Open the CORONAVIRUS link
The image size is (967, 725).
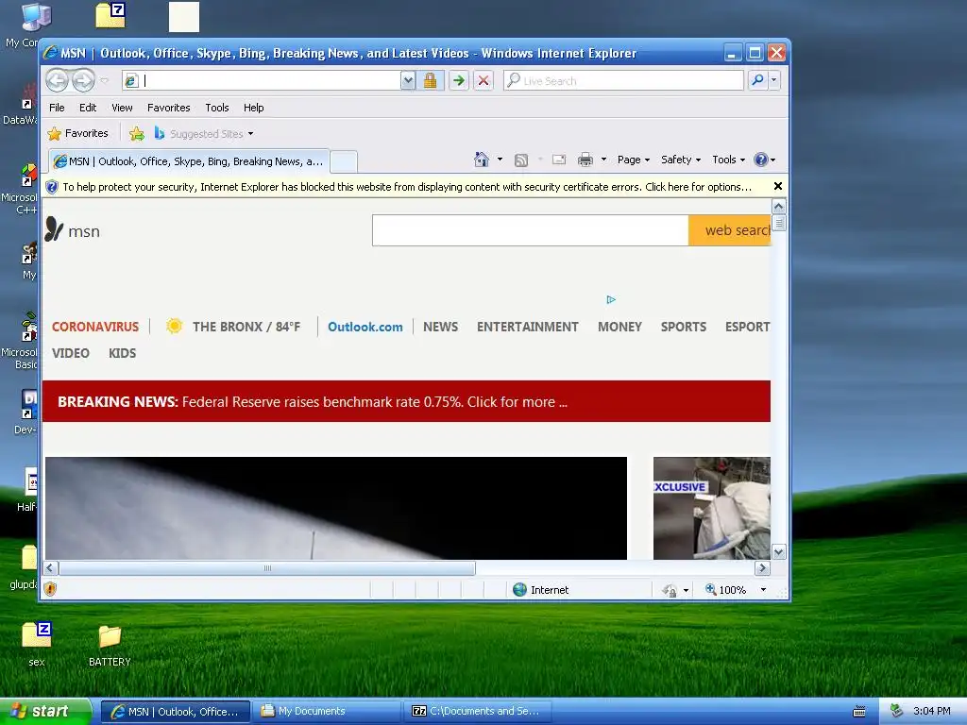95,327
